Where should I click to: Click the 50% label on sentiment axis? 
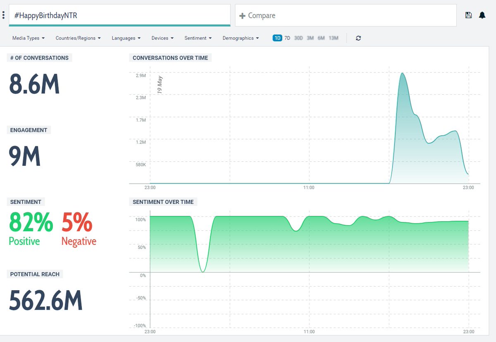141,247
